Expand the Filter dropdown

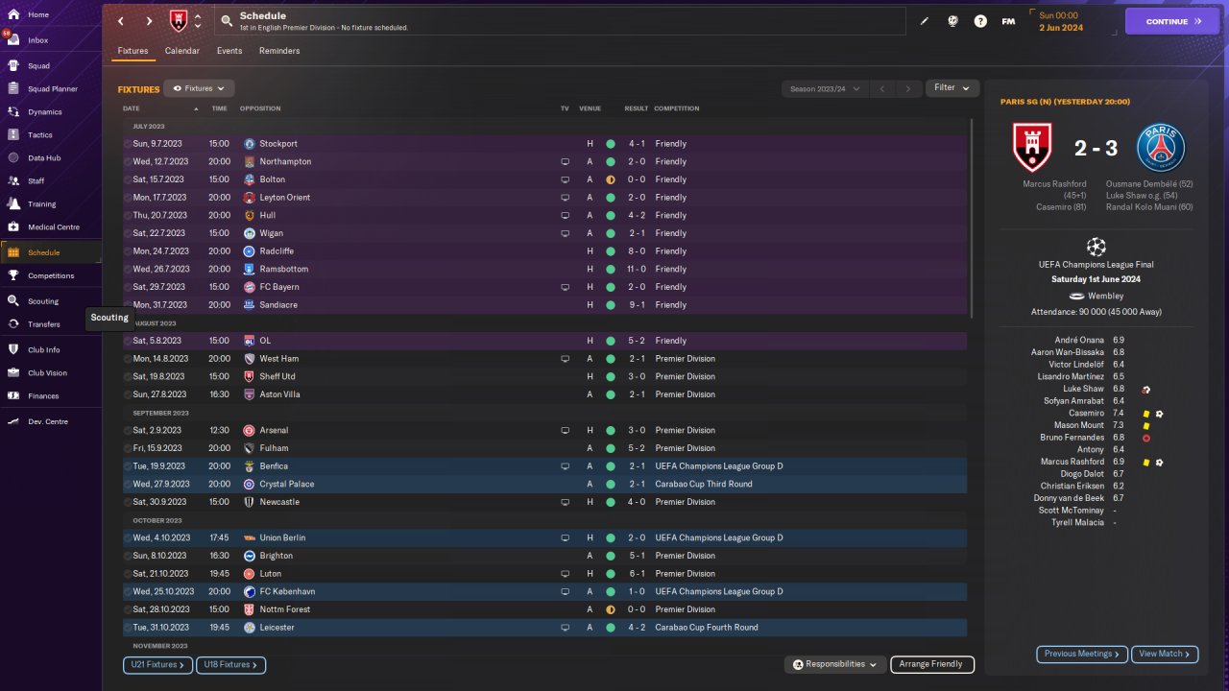952,88
